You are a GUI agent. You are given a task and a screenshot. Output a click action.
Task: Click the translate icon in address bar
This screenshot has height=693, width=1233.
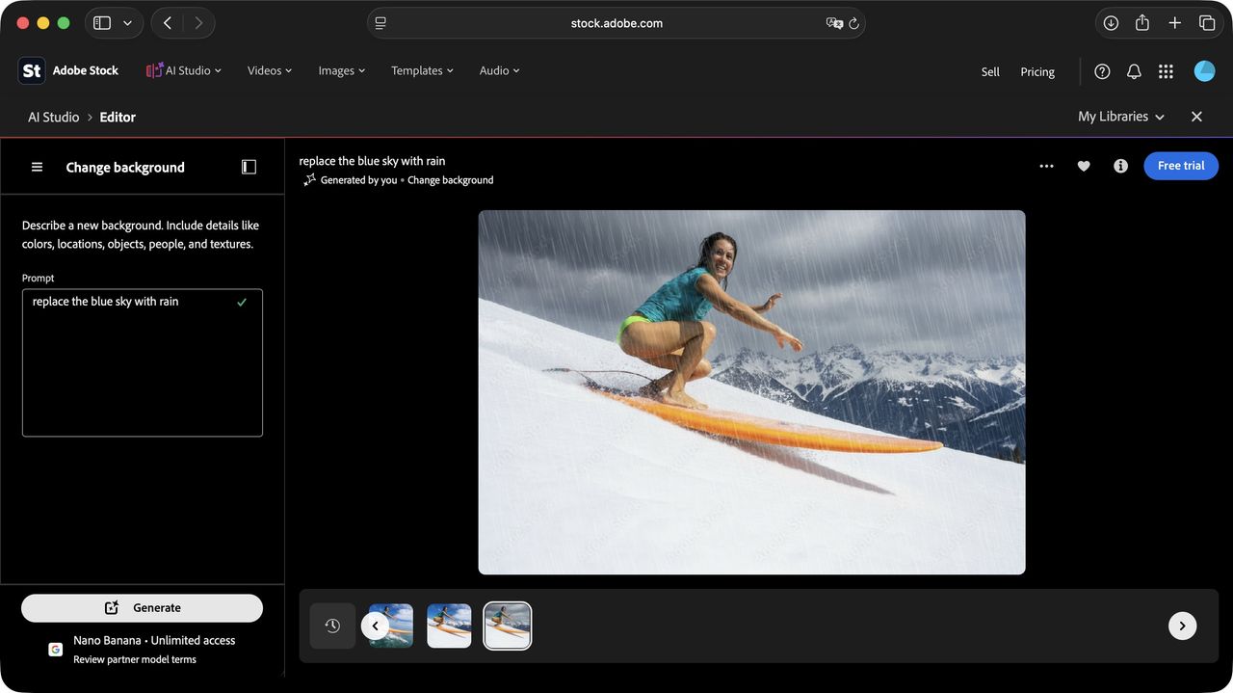pos(834,23)
